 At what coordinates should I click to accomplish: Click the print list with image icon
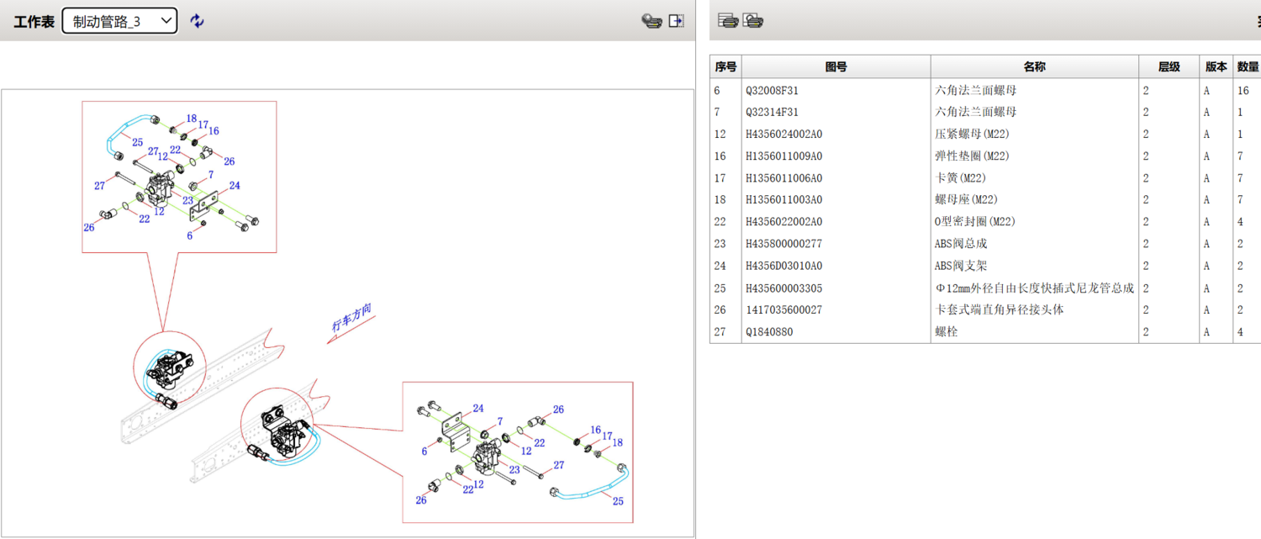(753, 21)
